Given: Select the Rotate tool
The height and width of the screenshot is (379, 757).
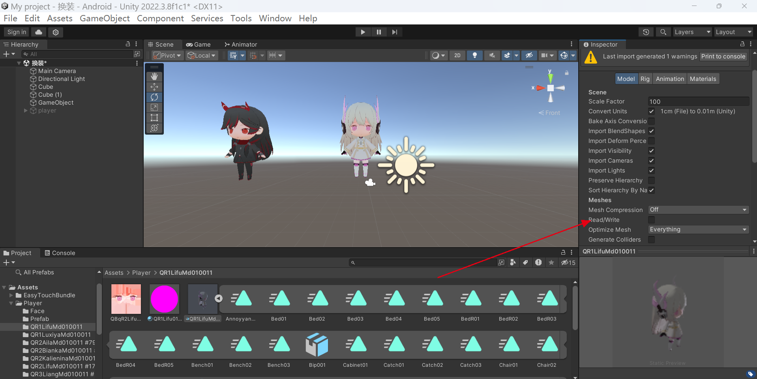Looking at the screenshot, I should coord(154,97).
